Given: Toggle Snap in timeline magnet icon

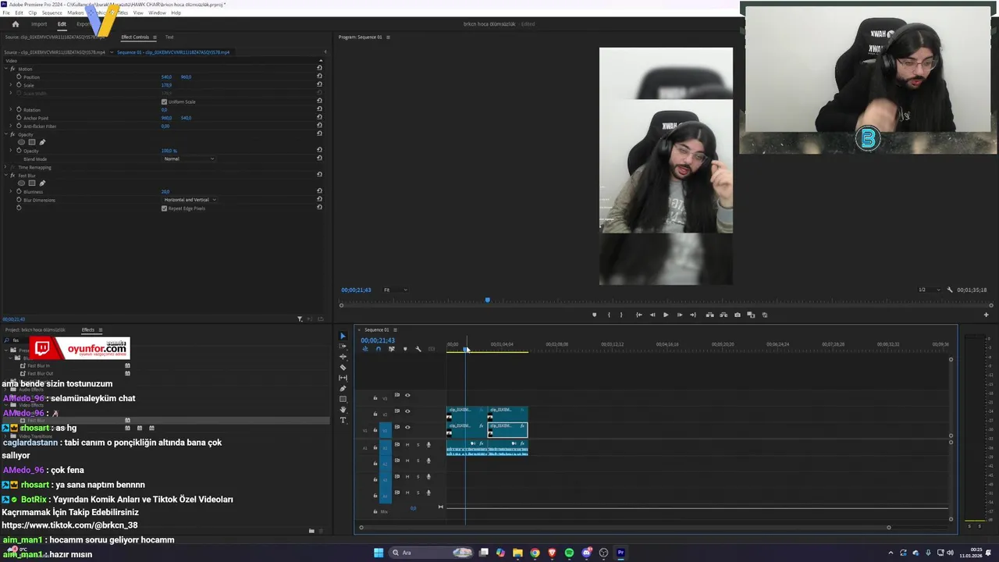Looking at the screenshot, I should pyautogui.click(x=378, y=349).
